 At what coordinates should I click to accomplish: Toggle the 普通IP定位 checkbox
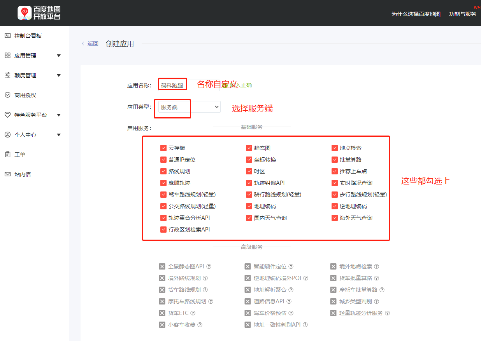(163, 160)
